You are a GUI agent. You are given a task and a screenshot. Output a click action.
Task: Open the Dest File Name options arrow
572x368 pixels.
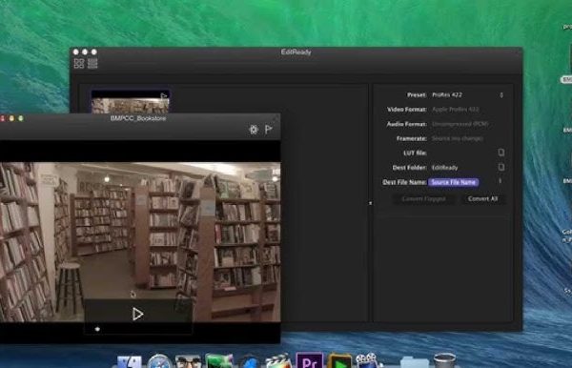[500, 181]
